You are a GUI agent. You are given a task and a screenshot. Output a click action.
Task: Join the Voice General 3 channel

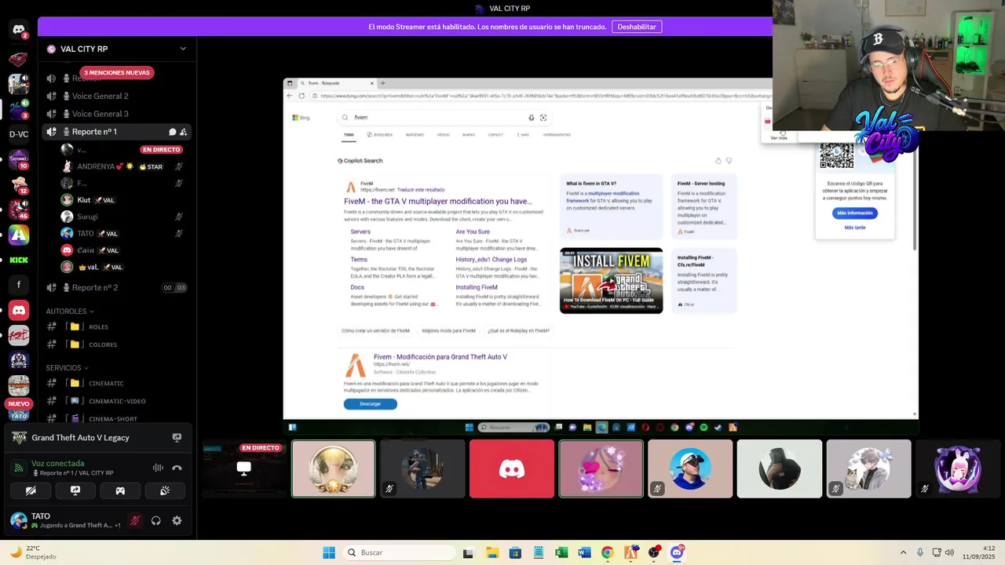[x=116, y=114]
